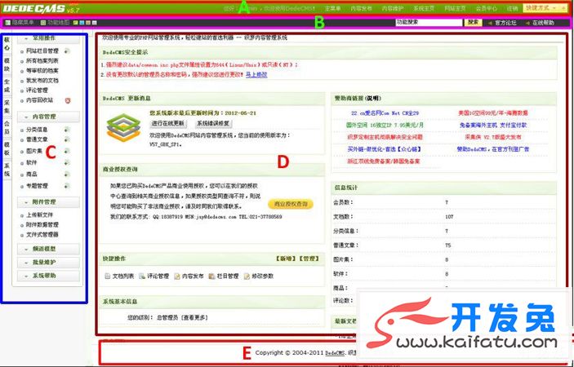574x367 pixels.
Task: Expand the 批量维护 menu section
Action: 48,263
